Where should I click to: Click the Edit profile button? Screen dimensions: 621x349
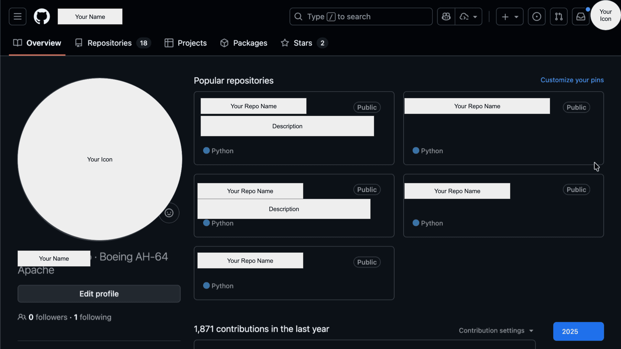click(x=99, y=294)
